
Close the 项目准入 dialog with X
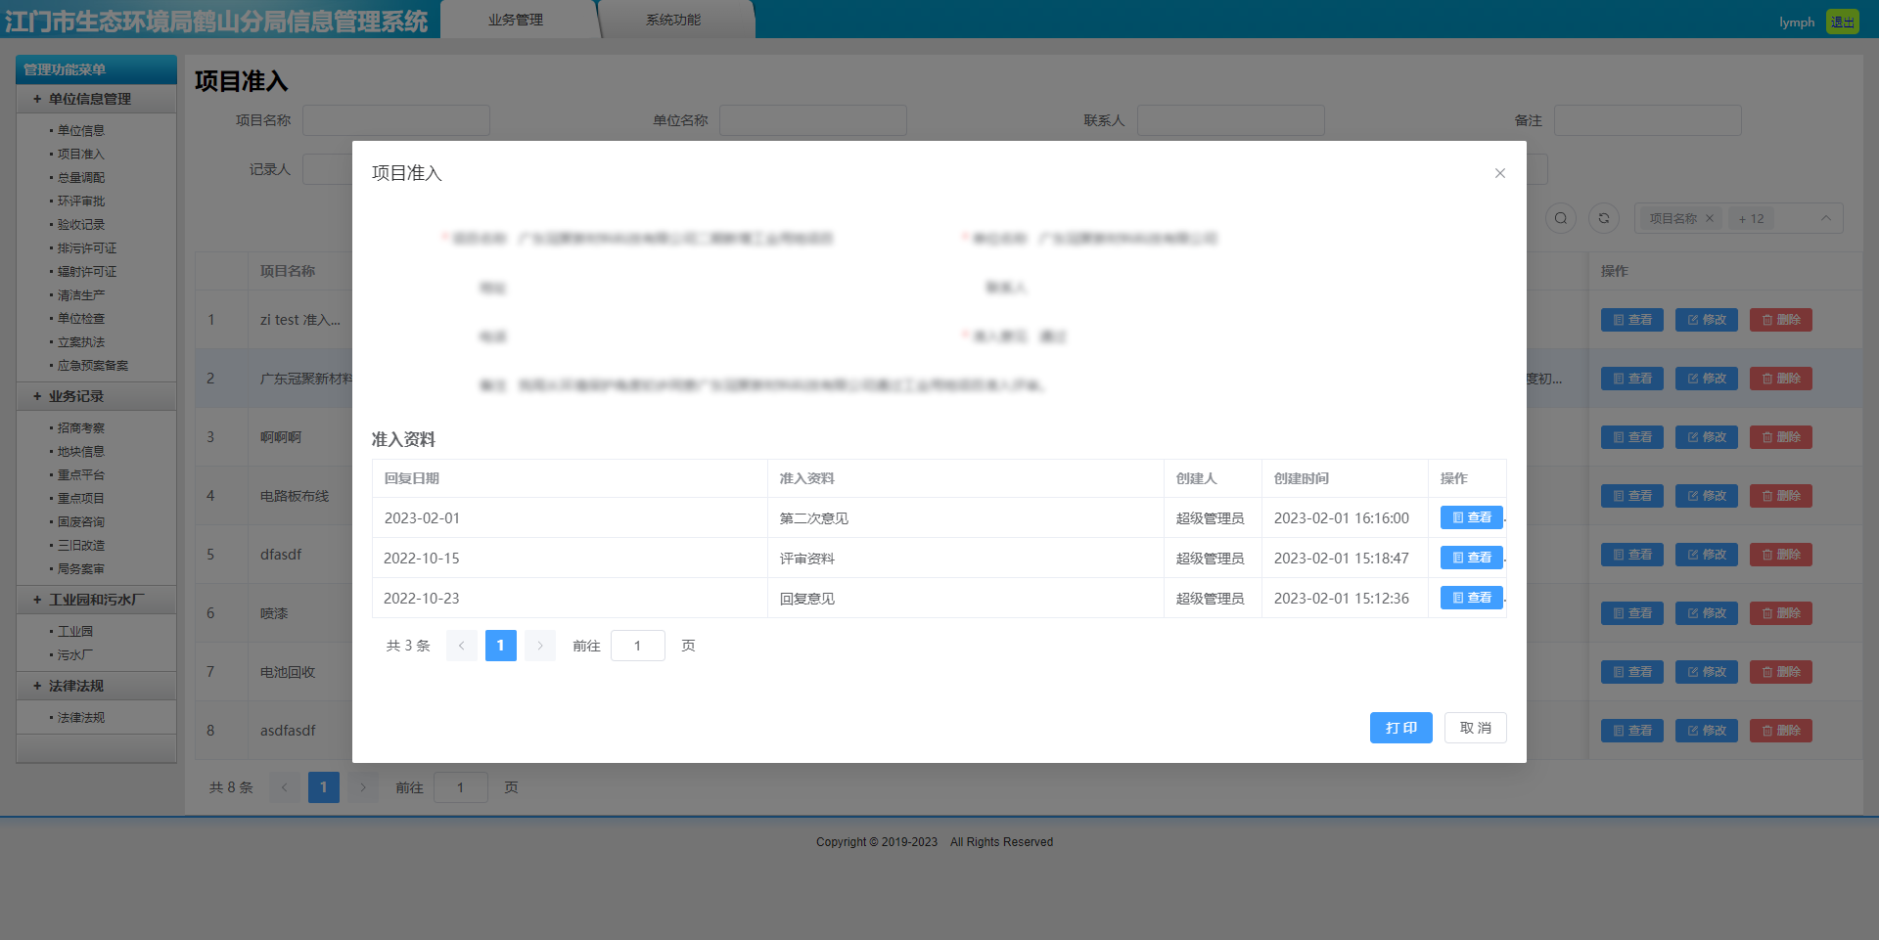(1499, 173)
